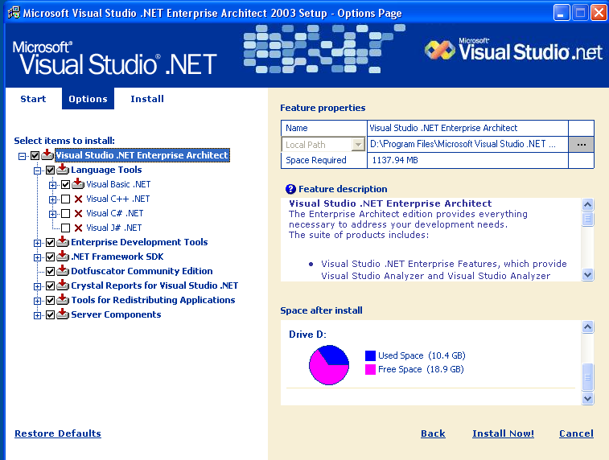Minimize the setup window
The image size is (609, 460).
pyautogui.click(x=561, y=13)
